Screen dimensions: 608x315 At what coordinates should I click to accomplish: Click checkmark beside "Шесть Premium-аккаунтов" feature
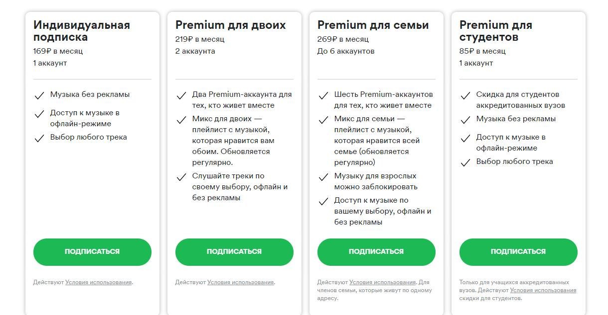pyautogui.click(x=323, y=95)
